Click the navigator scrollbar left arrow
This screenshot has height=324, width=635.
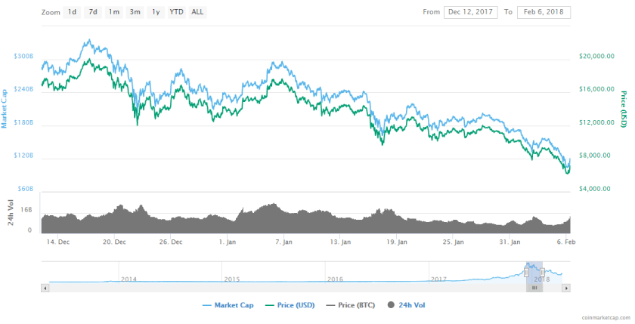coord(45,288)
